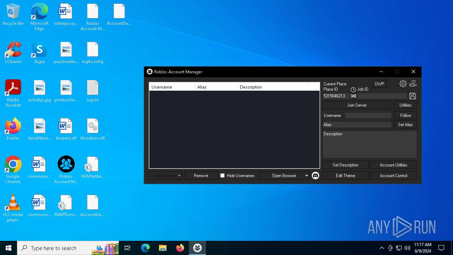Click the Description text area
This screenshot has width=453, height=255.
click(x=370, y=144)
